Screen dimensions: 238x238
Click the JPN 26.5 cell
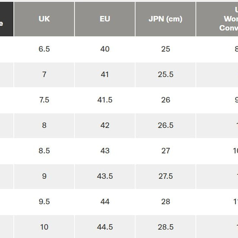click(x=165, y=125)
